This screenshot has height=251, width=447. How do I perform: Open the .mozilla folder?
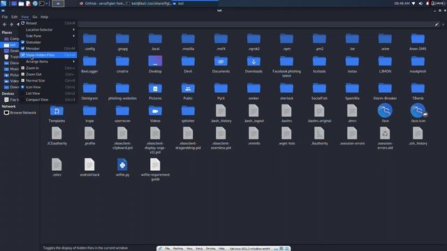(x=188, y=42)
